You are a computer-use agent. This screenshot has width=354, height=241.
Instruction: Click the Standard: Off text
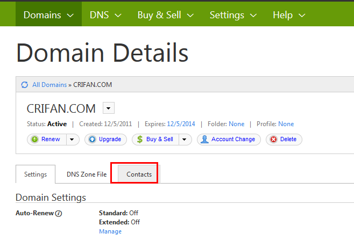118,213
